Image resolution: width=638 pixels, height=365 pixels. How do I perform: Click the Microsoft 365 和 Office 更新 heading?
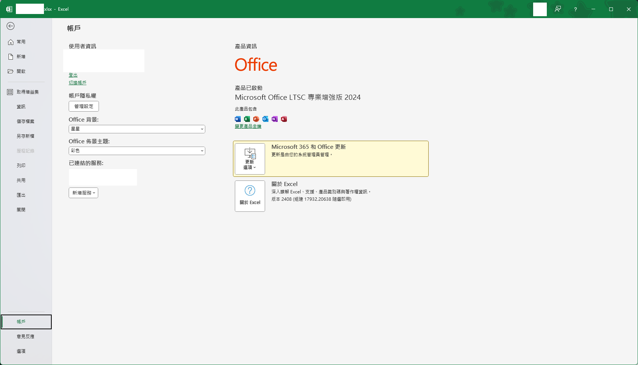tap(309, 147)
